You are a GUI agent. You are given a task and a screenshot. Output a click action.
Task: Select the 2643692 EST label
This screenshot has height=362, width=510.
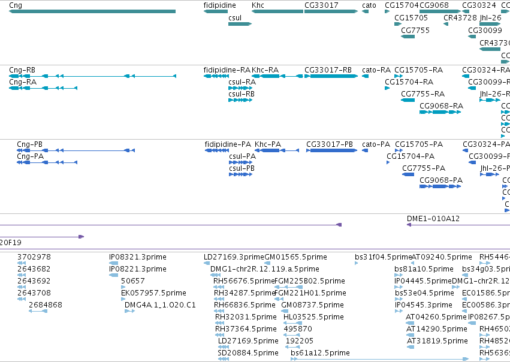tap(34, 281)
